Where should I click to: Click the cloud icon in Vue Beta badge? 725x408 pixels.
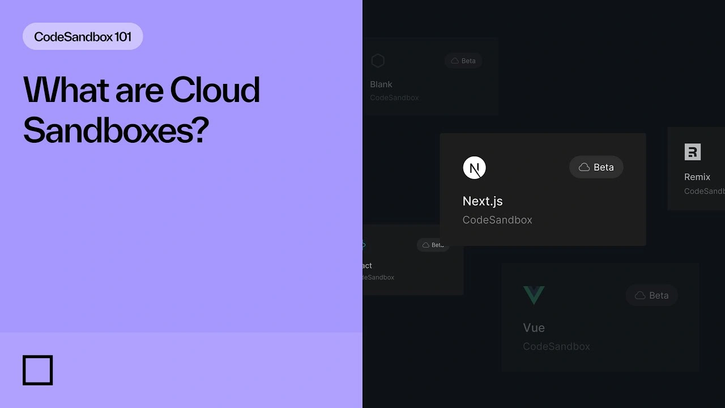[x=640, y=295]
